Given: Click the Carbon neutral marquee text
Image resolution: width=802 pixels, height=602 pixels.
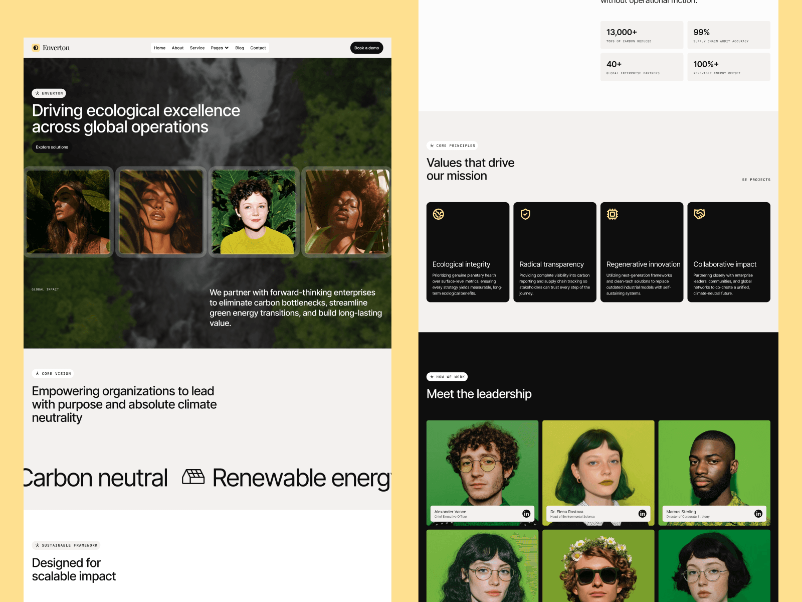Looking at the screenshot, I should [x=96, y=478].
